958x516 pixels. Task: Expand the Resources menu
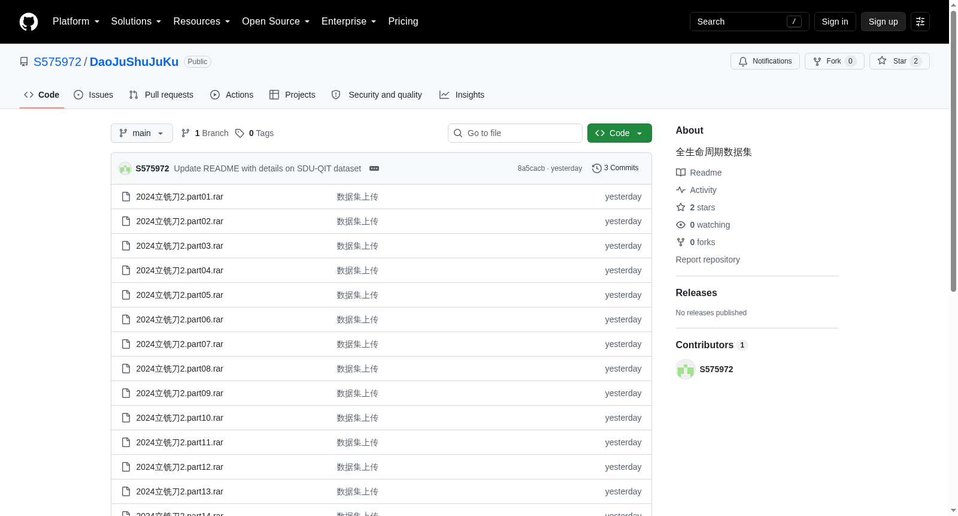point(202,22)
